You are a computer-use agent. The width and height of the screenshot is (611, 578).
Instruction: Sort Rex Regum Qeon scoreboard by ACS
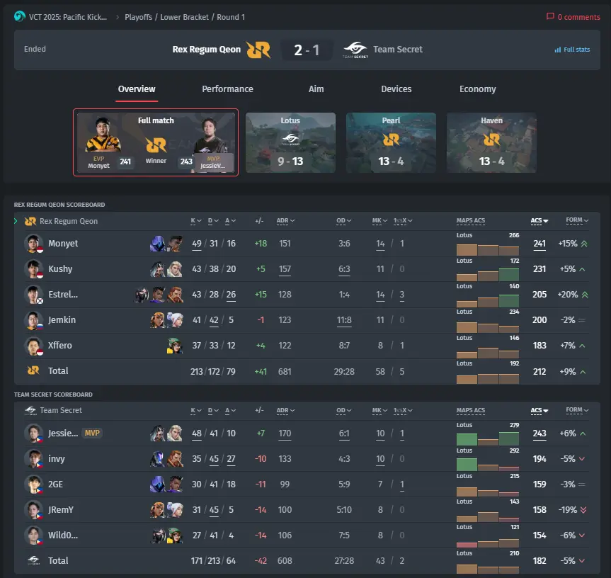539,221
